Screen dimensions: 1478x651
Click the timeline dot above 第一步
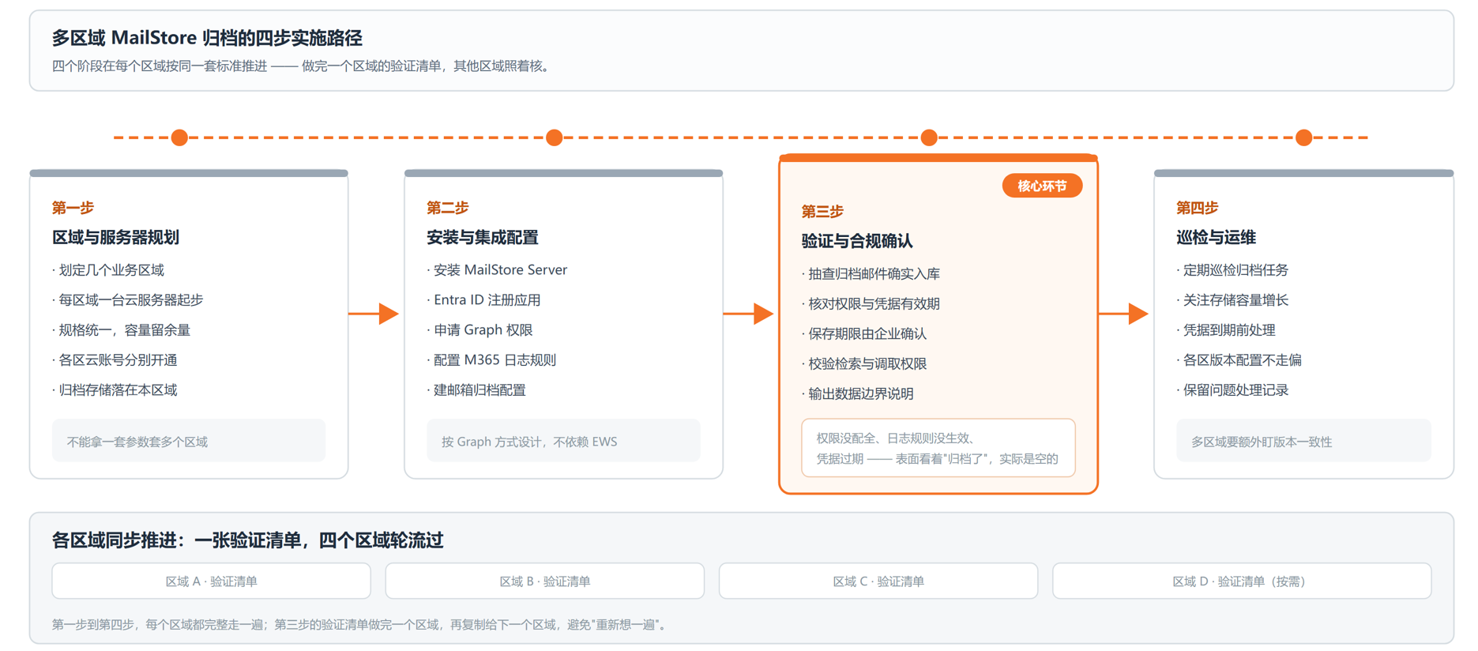[x=179, y=137]
